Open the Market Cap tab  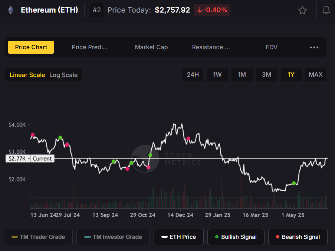click(x=151, y=47)
